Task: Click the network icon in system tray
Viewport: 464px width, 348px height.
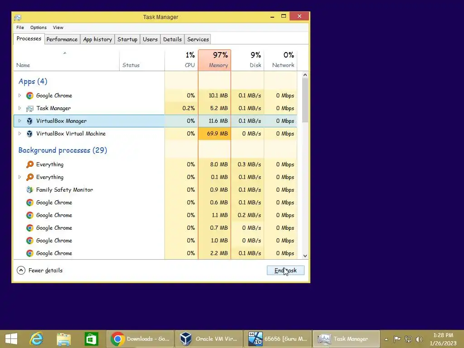Action: (408, 339)
